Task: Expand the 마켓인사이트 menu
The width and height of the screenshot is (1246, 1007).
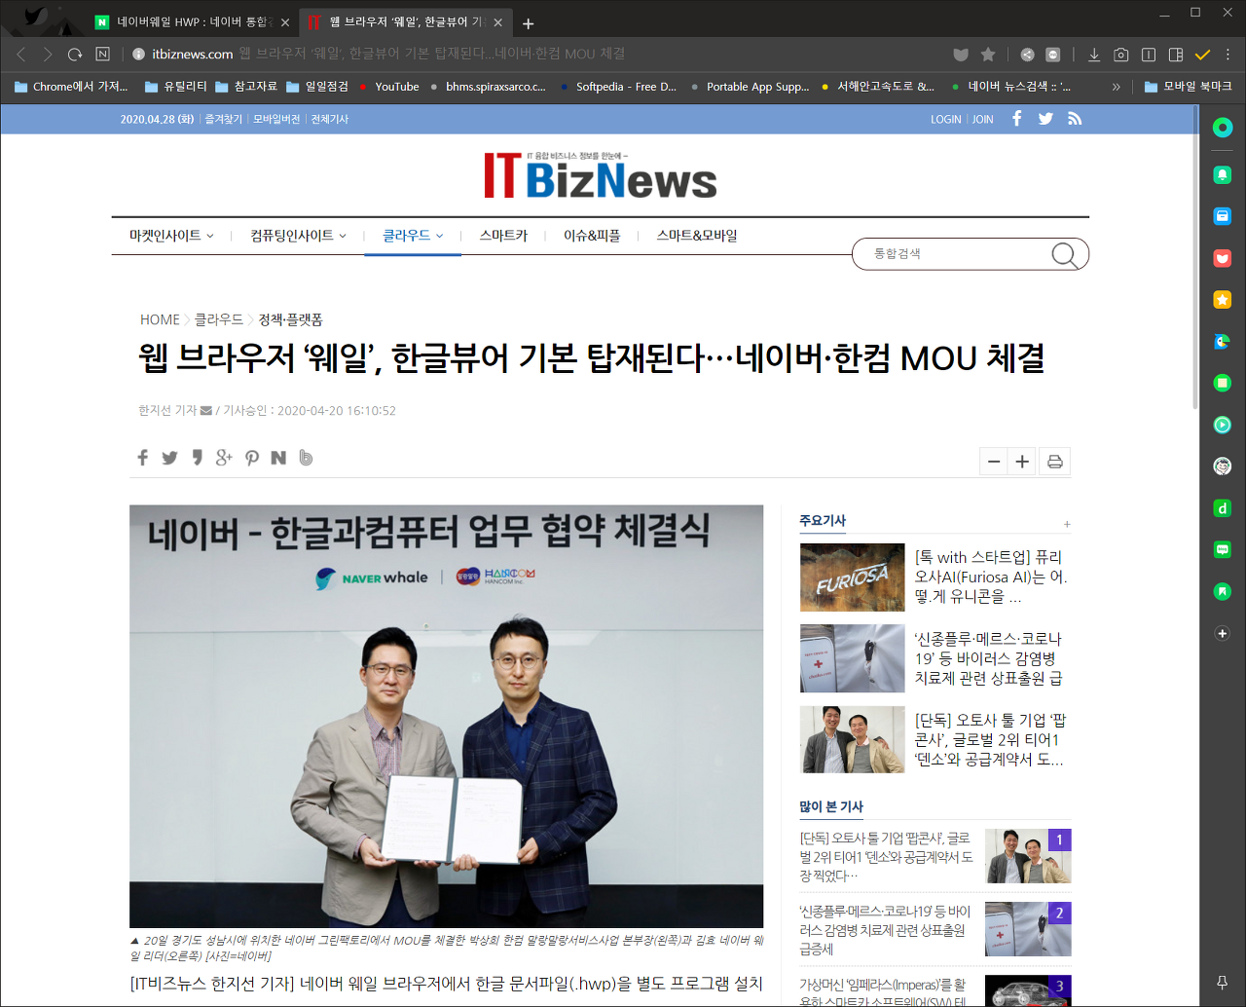Action: point(171,236)
